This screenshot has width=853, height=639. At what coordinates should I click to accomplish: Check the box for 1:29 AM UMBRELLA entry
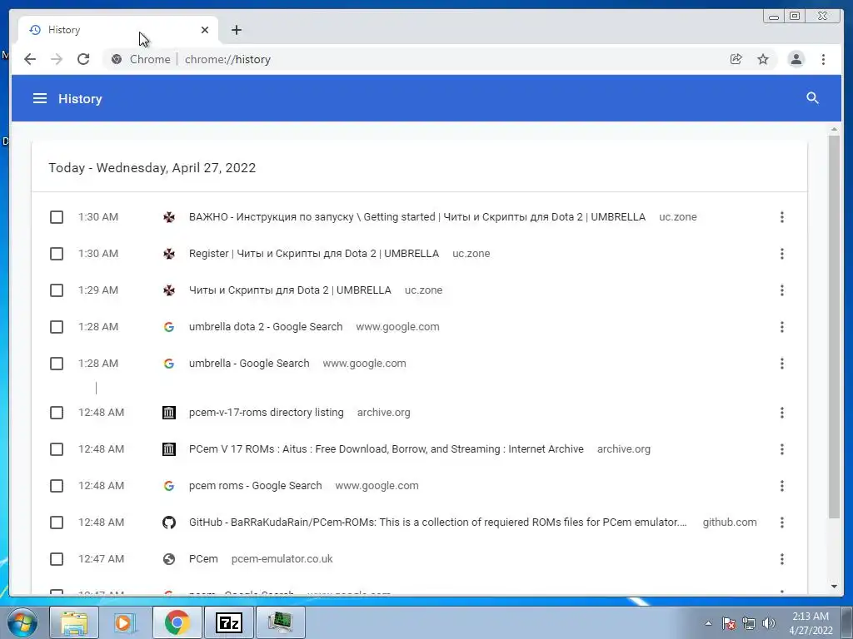(57, 290)
